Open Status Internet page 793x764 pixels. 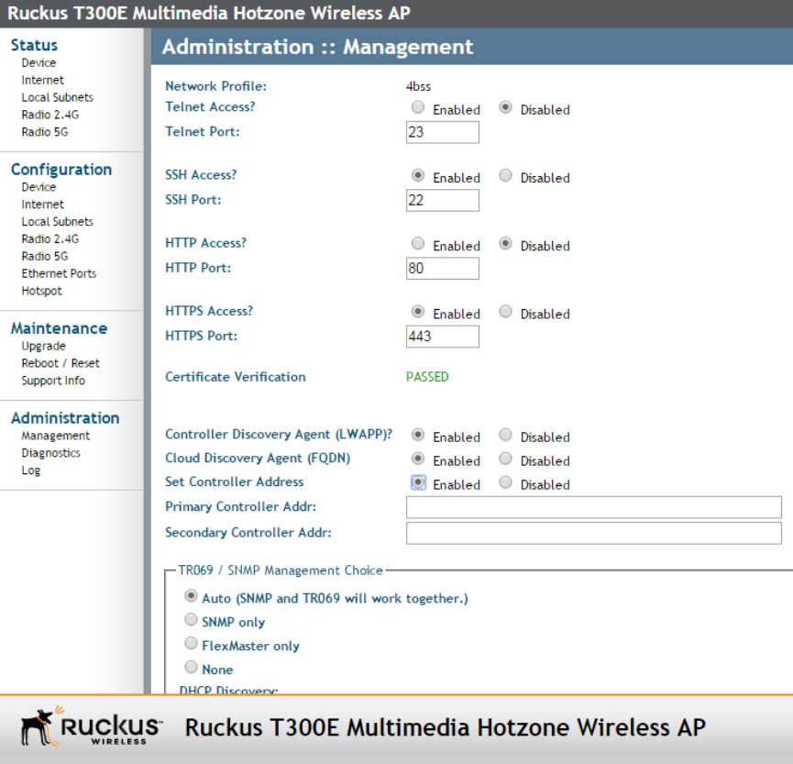tap(42, 80)
